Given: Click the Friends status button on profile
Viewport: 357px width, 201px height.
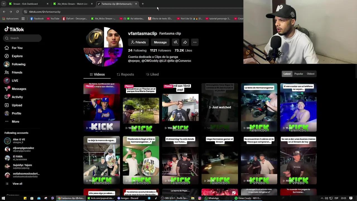Looking at the screenshot, I should pyautogui.click(x=139, y=42).
